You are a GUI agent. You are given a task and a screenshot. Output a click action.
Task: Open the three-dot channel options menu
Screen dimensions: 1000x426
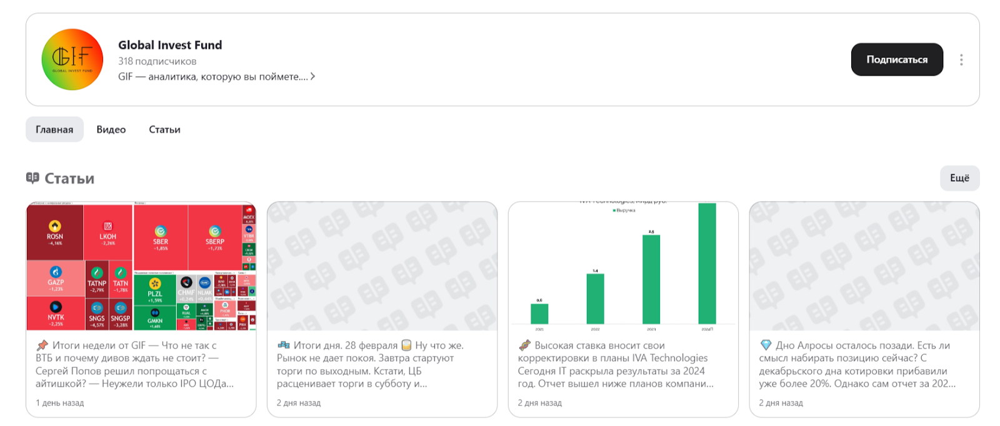pos(961,60)
